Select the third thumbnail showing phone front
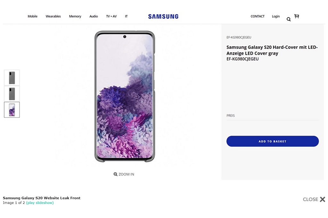The height and width of the screenshot is (218, 328). click(12, 110)
